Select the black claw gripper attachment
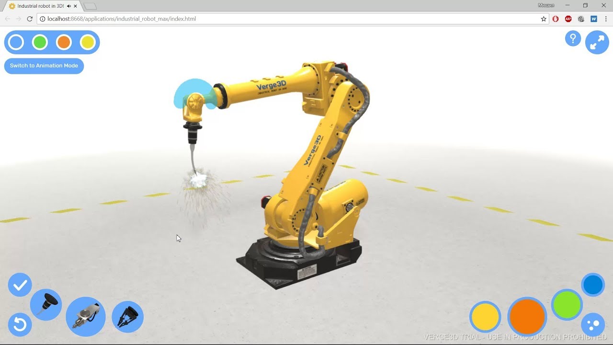 (127, 317)
